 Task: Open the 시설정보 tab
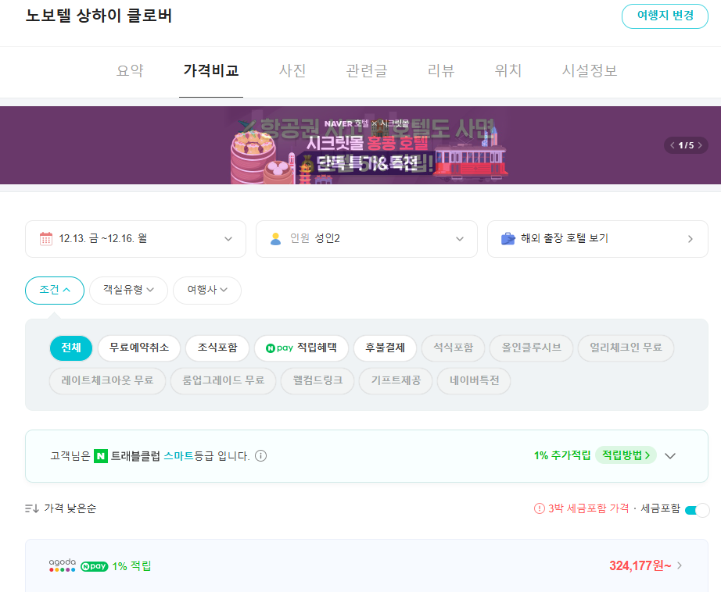pos(590,71)
